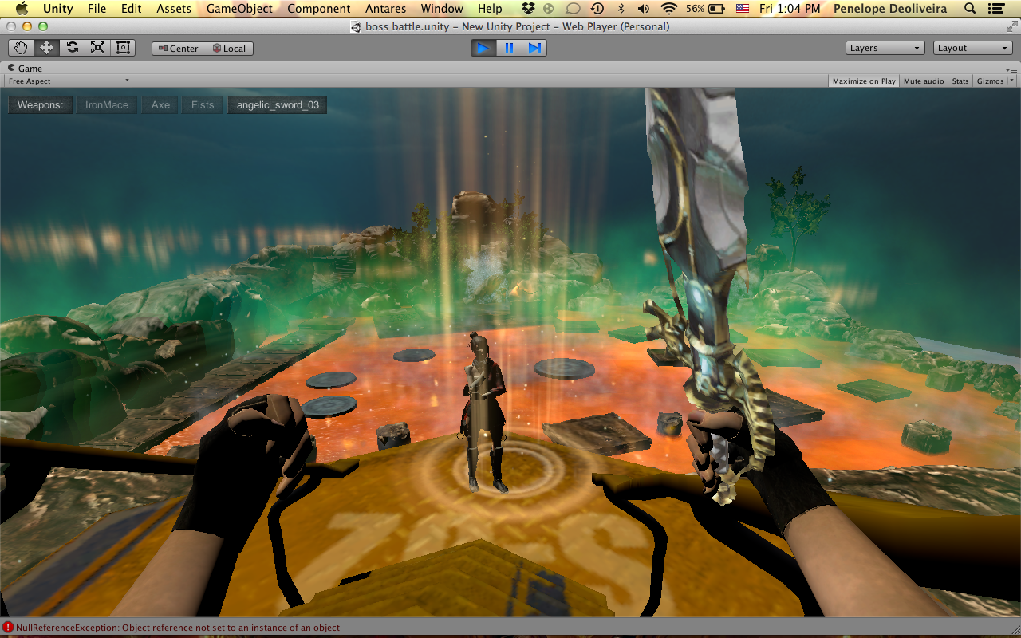Open the Layers dropdown
This screenshot has height=638, width=1021.
coord(885,48)
